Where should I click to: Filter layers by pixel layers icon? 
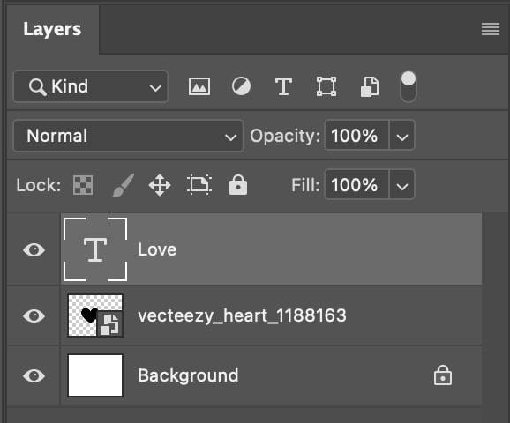coord(199,86)
